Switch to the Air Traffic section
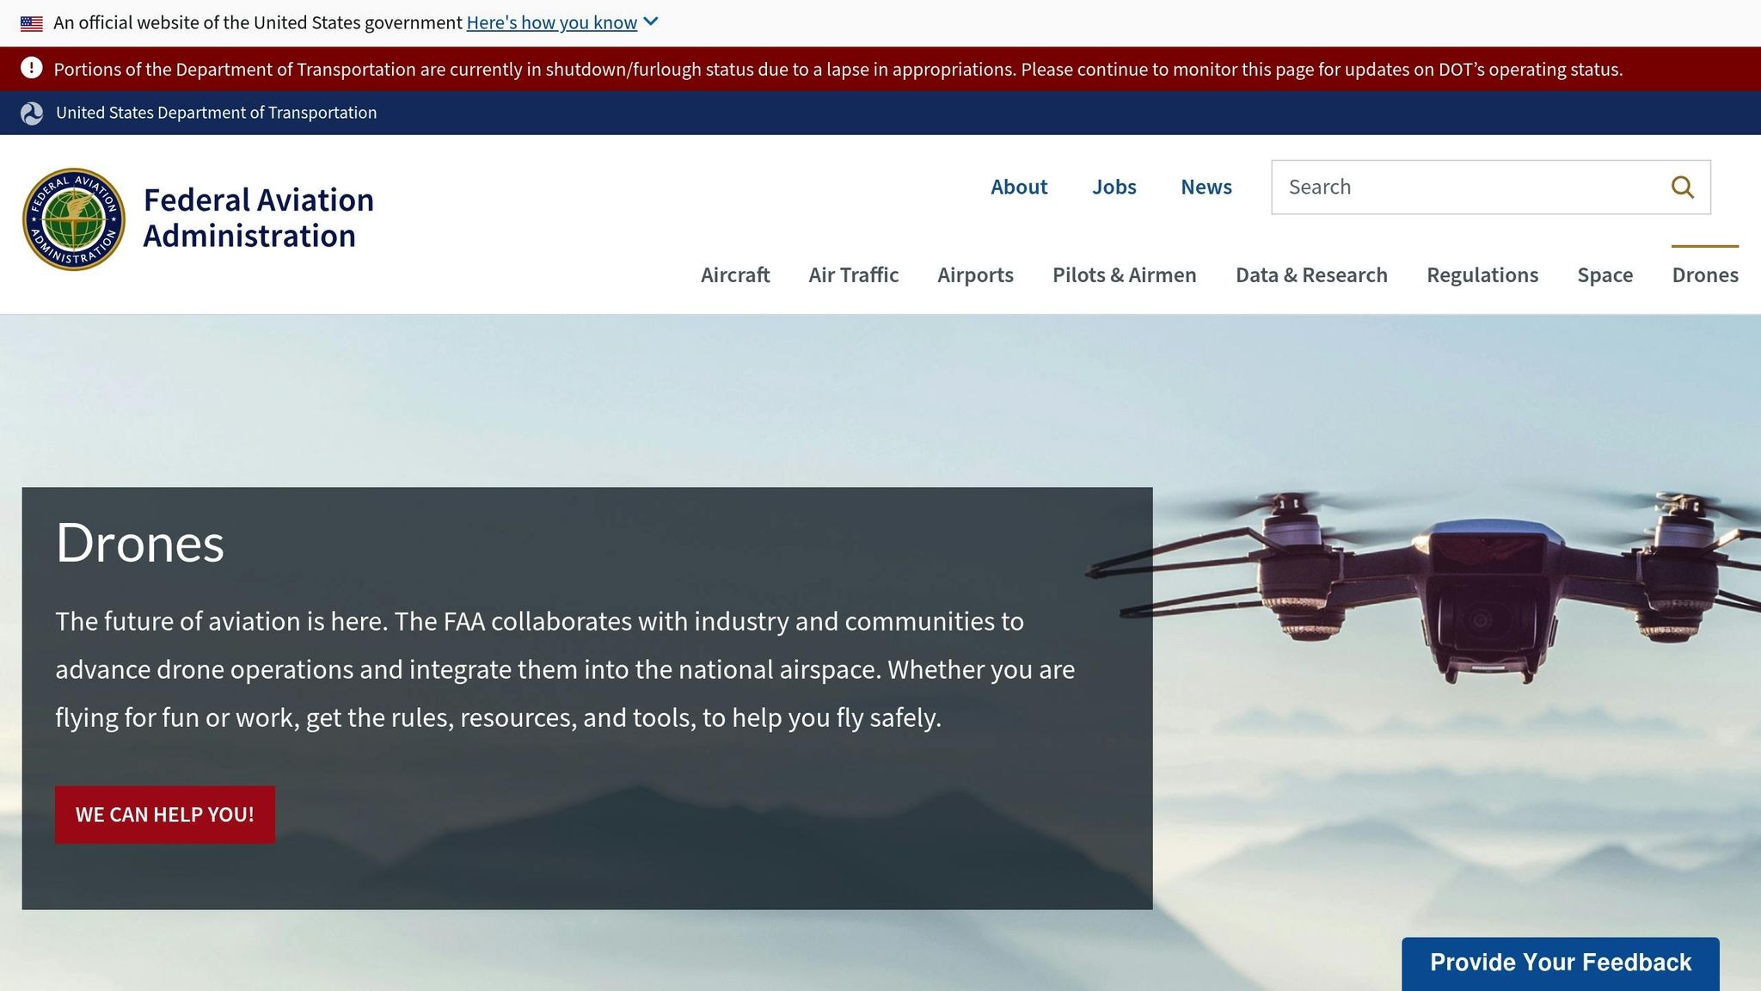The image size is (1761, 991). (x=853, y=274)
